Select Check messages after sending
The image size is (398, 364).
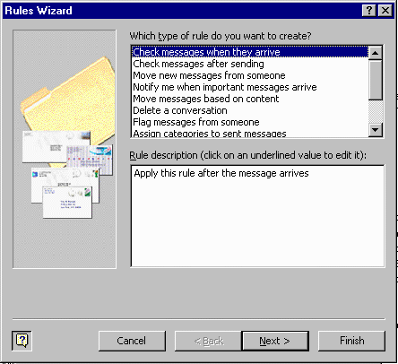coord(250,64)
